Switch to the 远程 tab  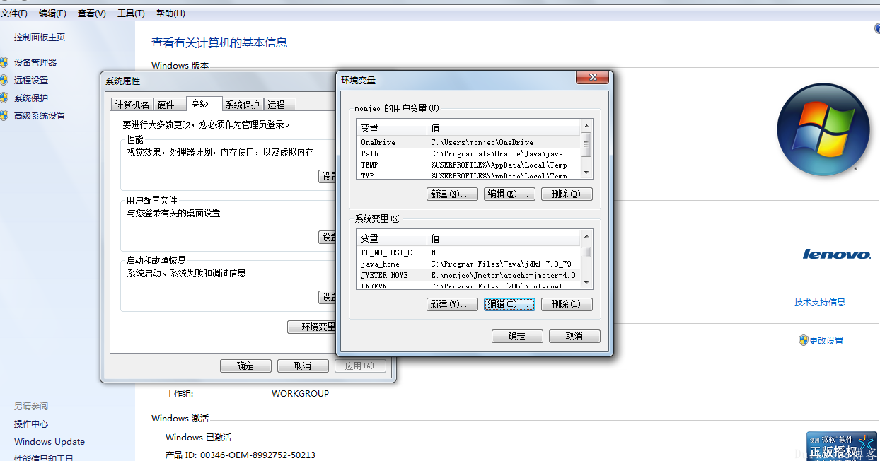tap(280, 105)
